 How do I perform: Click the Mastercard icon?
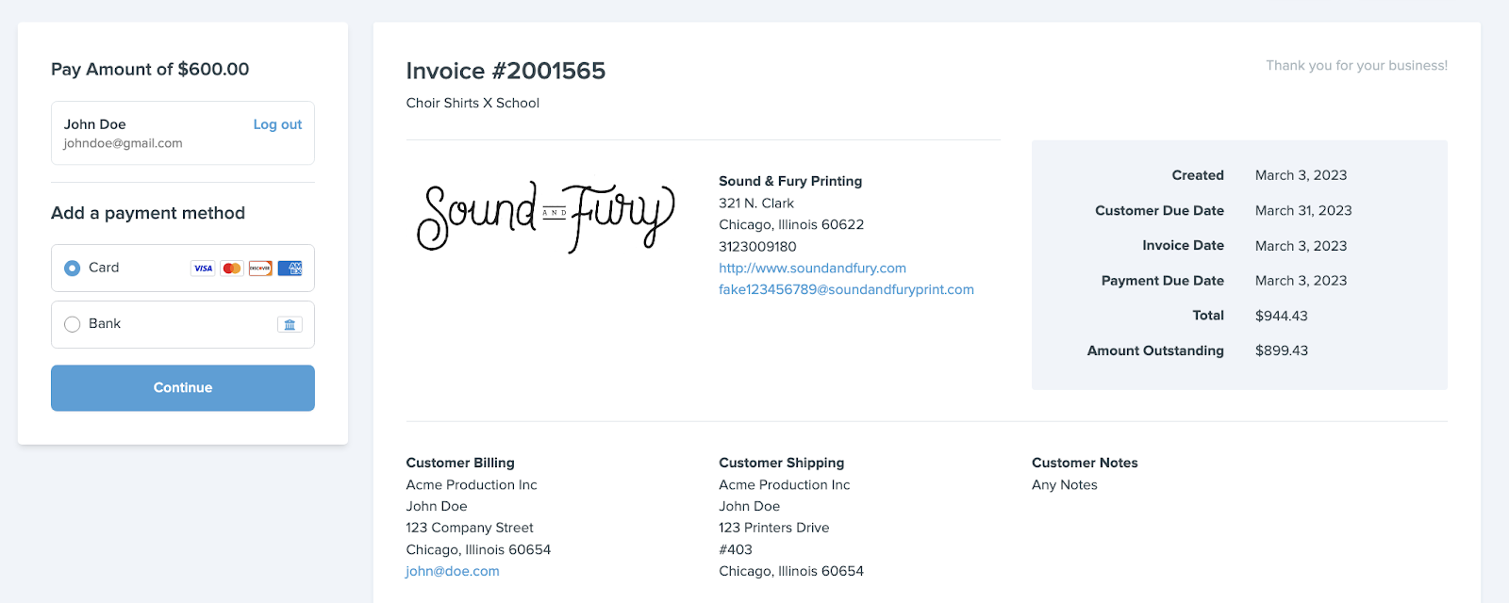click(232, 269)
